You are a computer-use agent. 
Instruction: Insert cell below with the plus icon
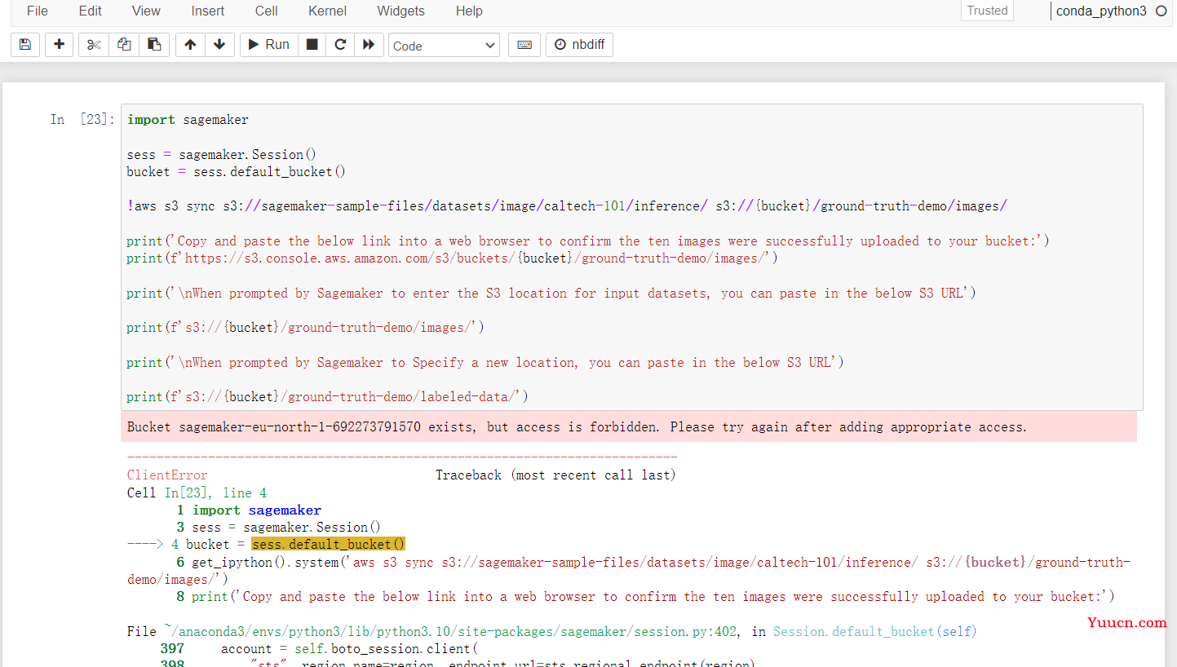59,45
